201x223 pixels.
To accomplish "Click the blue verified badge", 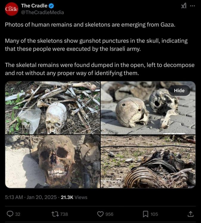I will tap(51, 6).
